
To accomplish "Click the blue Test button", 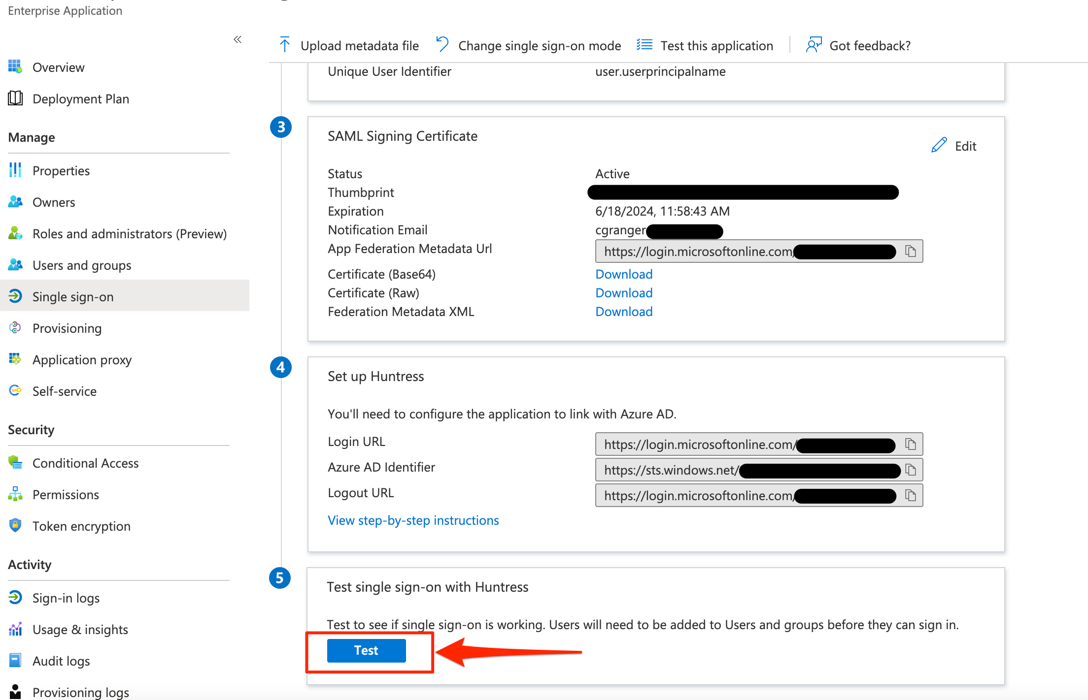I will (x=366, y=650).
